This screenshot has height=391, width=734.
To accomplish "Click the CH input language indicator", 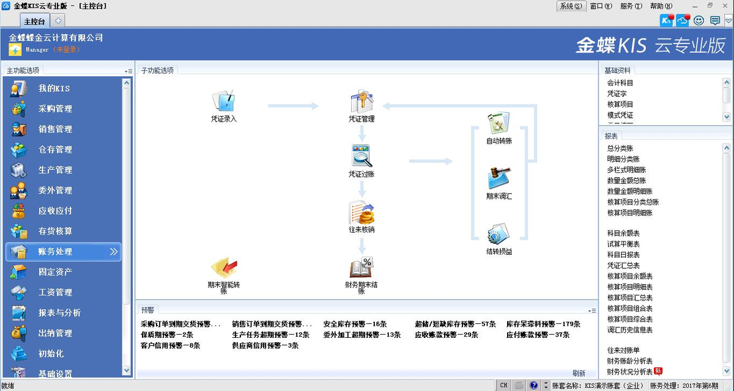I will pyautogui.click(x=504, y=386).
